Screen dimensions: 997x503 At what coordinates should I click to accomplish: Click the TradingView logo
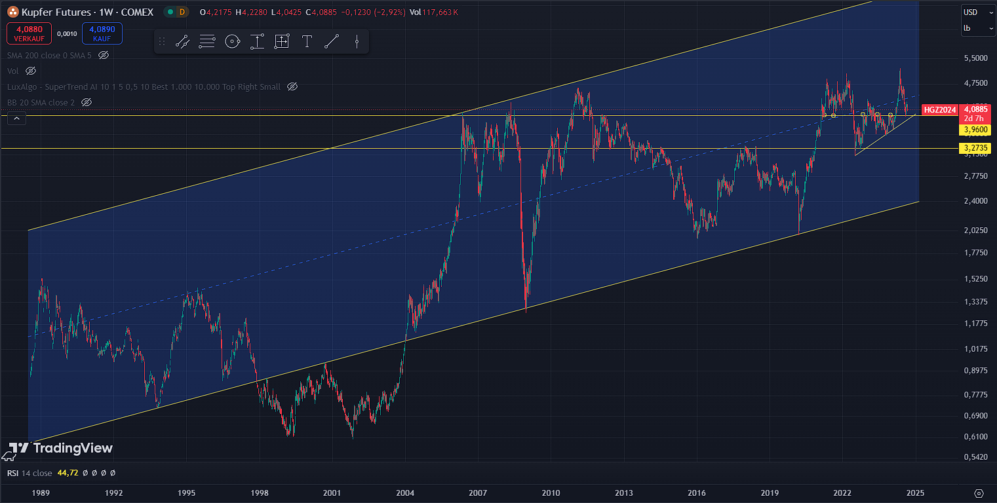(61, 448)
